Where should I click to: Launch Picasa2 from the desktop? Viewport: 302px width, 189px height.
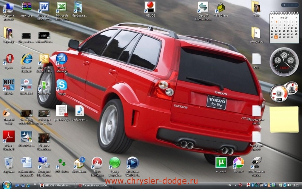pos(239,163)
